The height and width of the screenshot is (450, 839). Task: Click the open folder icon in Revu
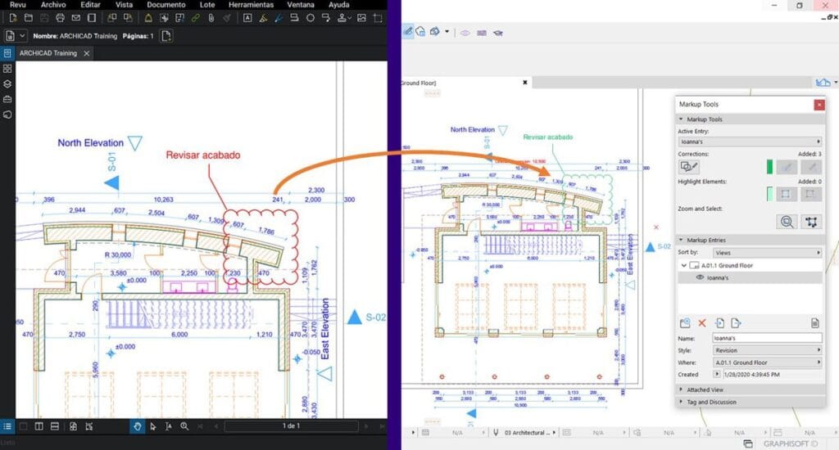[29, 18]
